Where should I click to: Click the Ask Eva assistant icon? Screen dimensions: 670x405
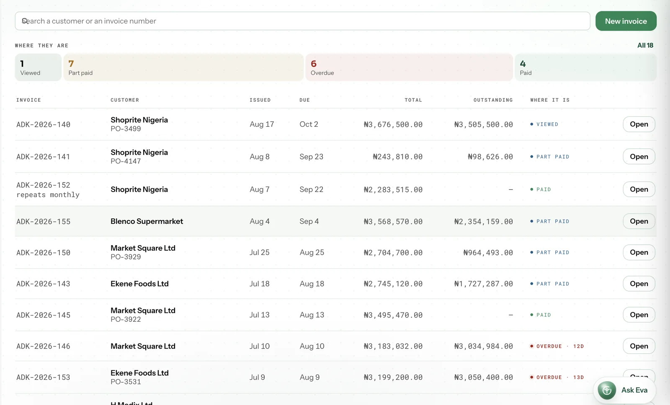[x=607, y=390]
